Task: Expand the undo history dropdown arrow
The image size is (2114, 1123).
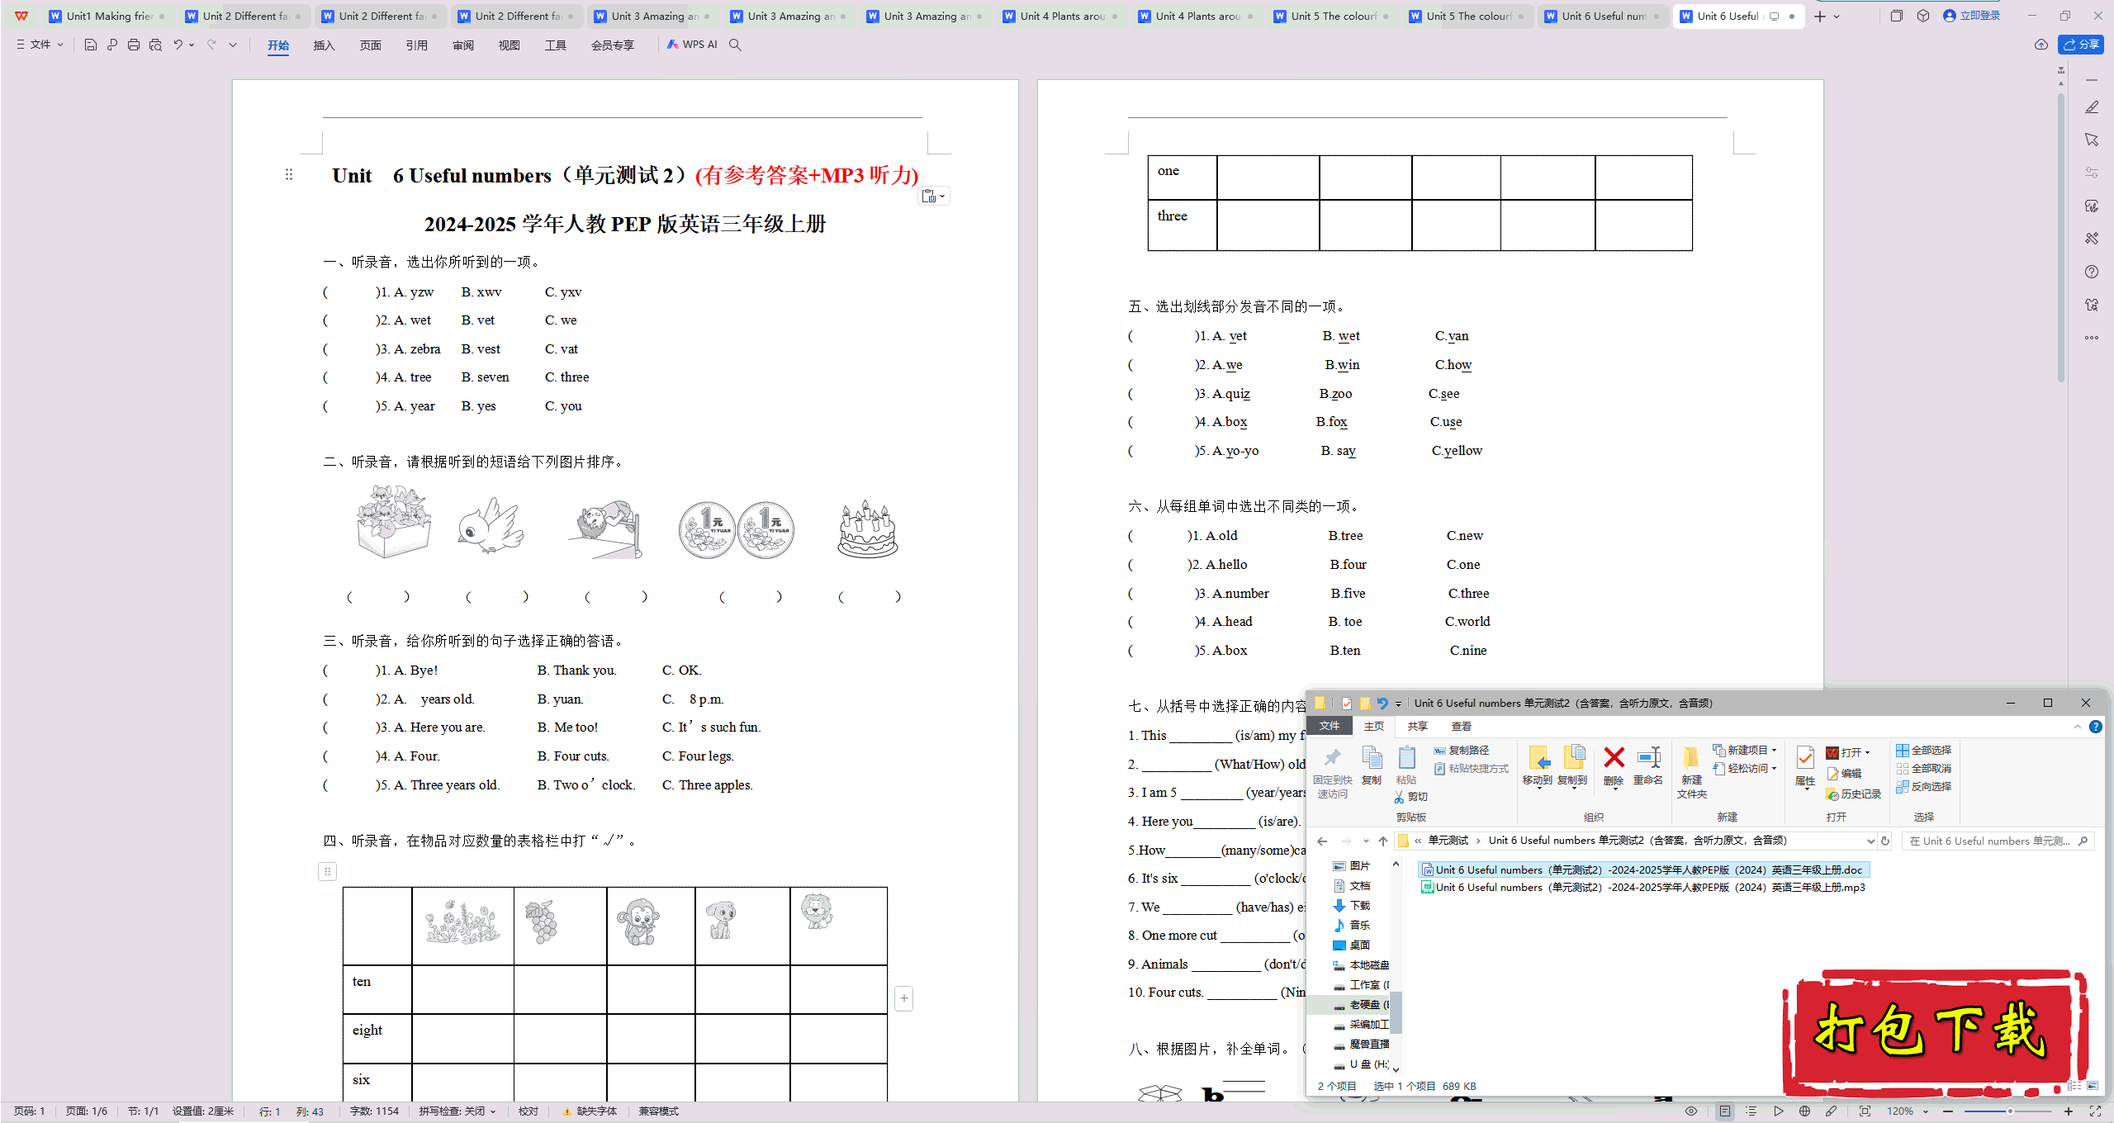Action: pyautogui.click(x=192, y=45)
